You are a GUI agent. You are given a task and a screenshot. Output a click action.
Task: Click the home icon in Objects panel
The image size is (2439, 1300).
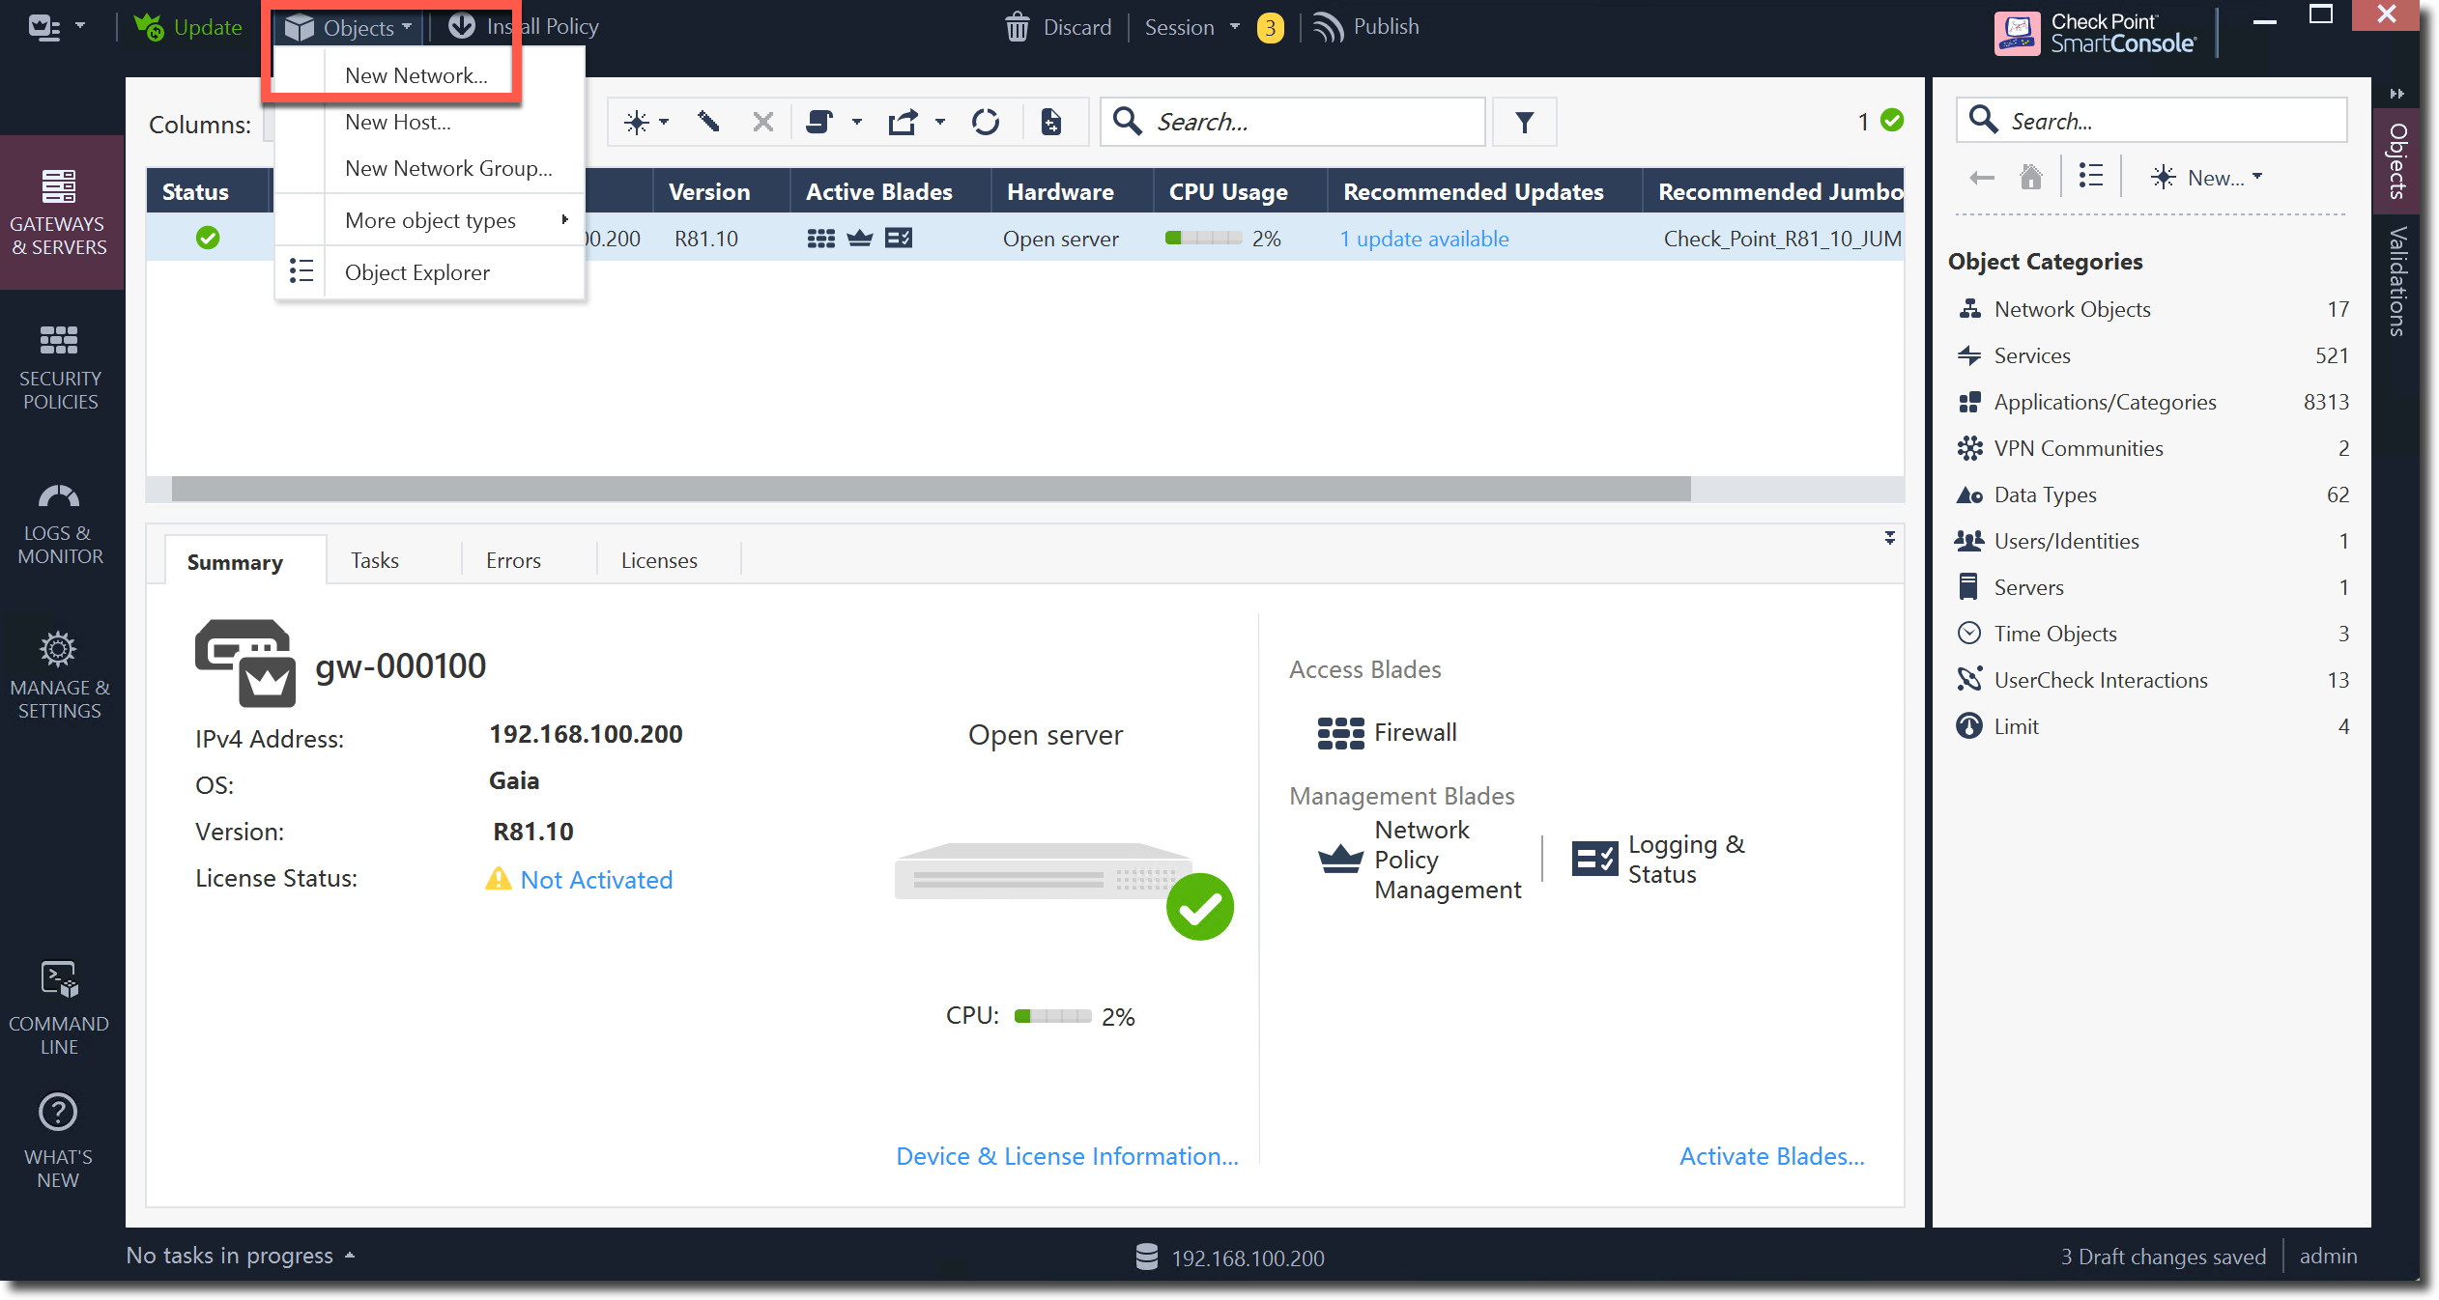(2030, 178)
